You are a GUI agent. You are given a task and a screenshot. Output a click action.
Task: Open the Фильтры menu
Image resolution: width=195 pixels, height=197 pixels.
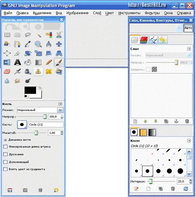(x=152, y=13)
